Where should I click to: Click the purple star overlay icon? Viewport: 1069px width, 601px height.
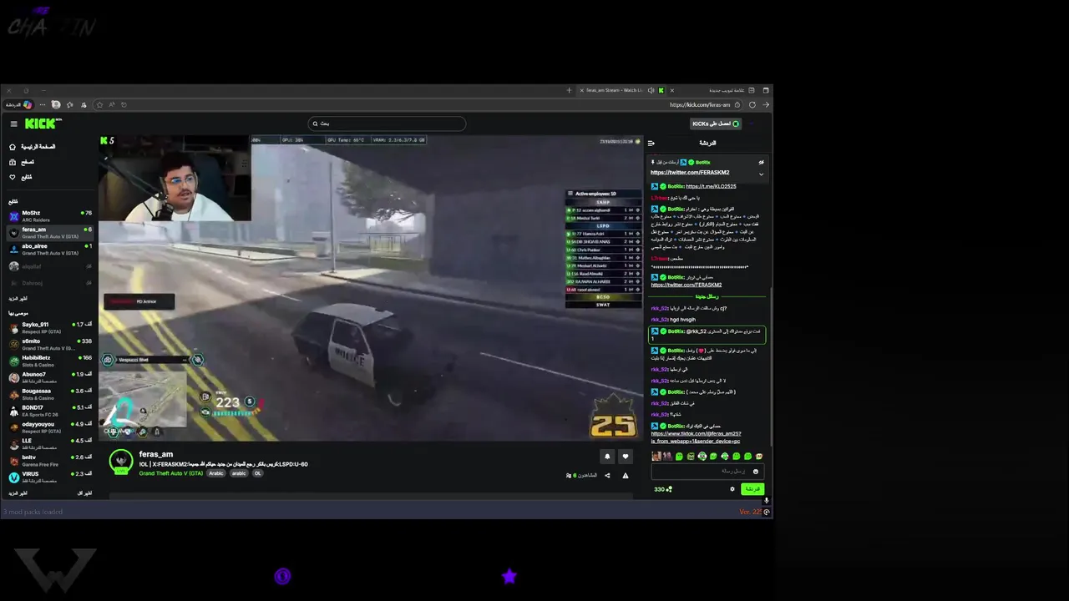(x=509, y=576)
